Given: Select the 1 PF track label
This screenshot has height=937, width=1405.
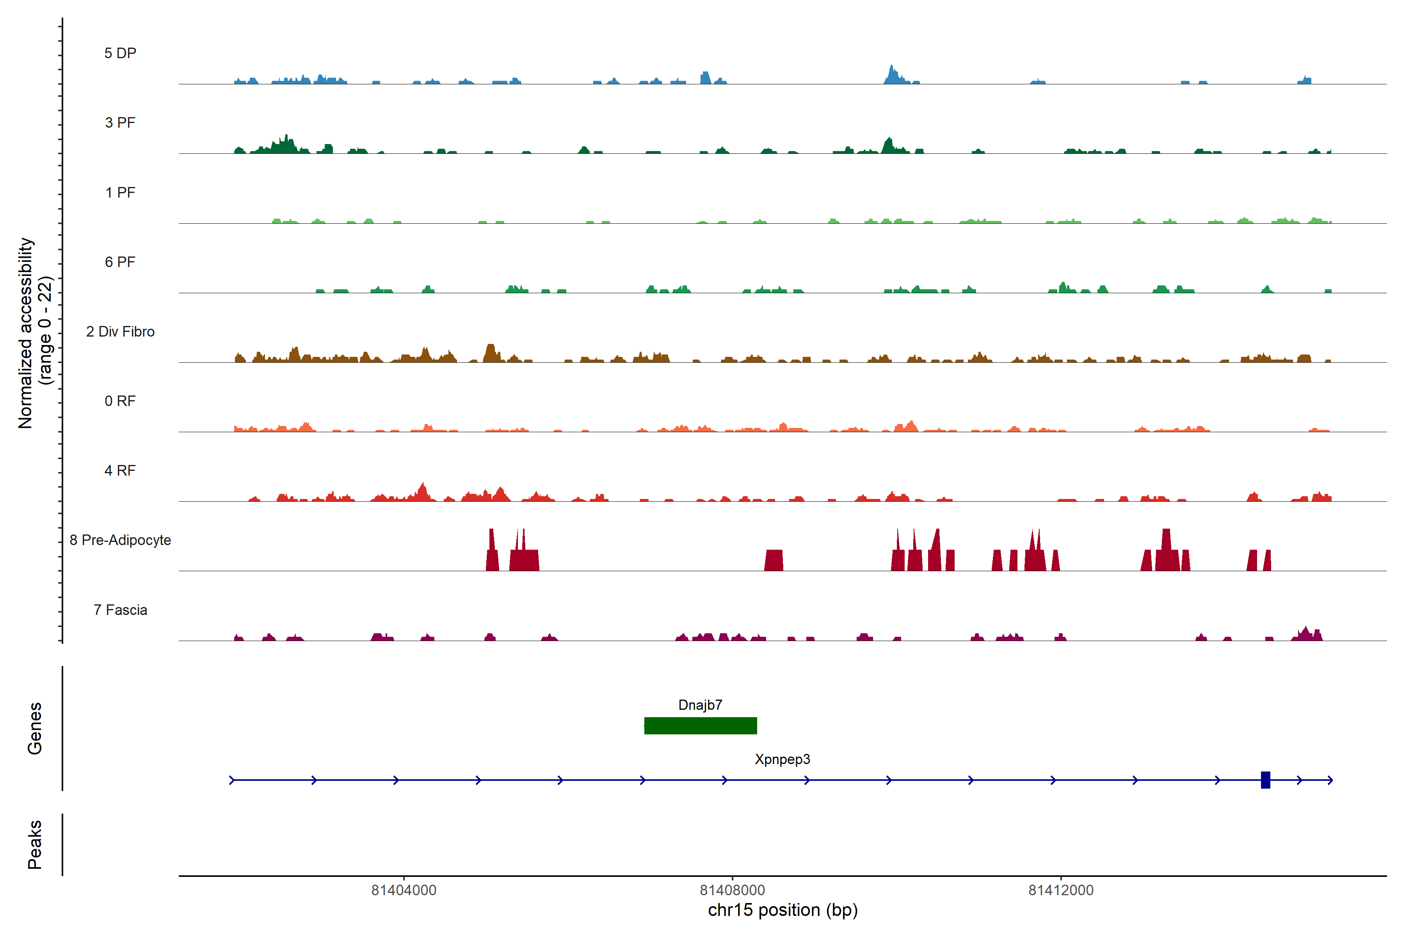Looking at the screenshot, I should 120,192.
